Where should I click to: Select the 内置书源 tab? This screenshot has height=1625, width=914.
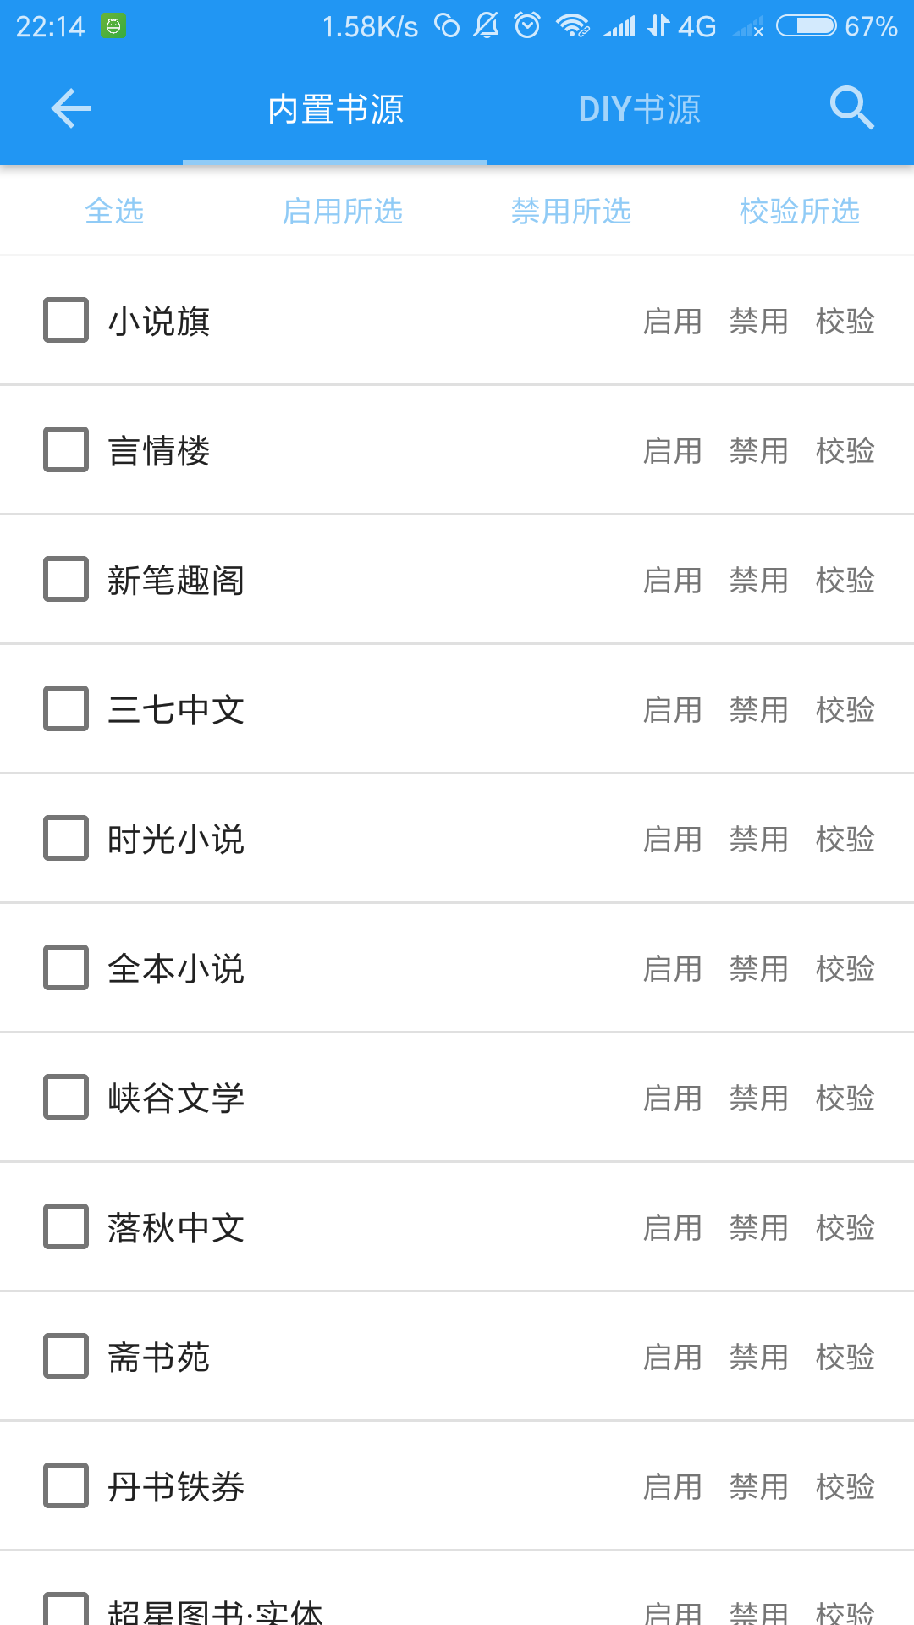335,109
